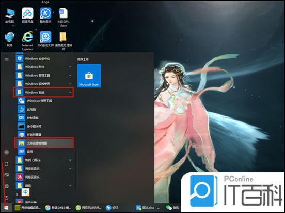The height and width of the screenshot is (213, 285).
Task: Launch 运行 from the Start list
Action: pyautogui.click(x=44, y=152)
